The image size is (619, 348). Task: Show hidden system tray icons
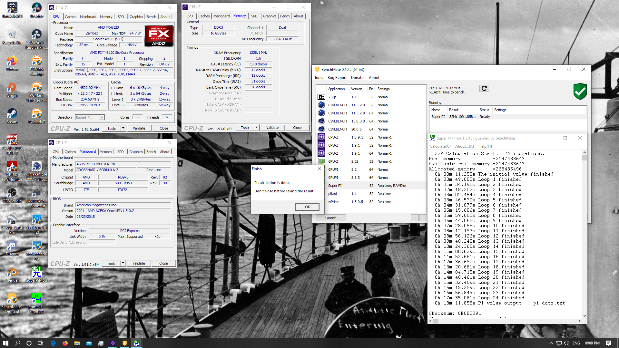[551, 343]
